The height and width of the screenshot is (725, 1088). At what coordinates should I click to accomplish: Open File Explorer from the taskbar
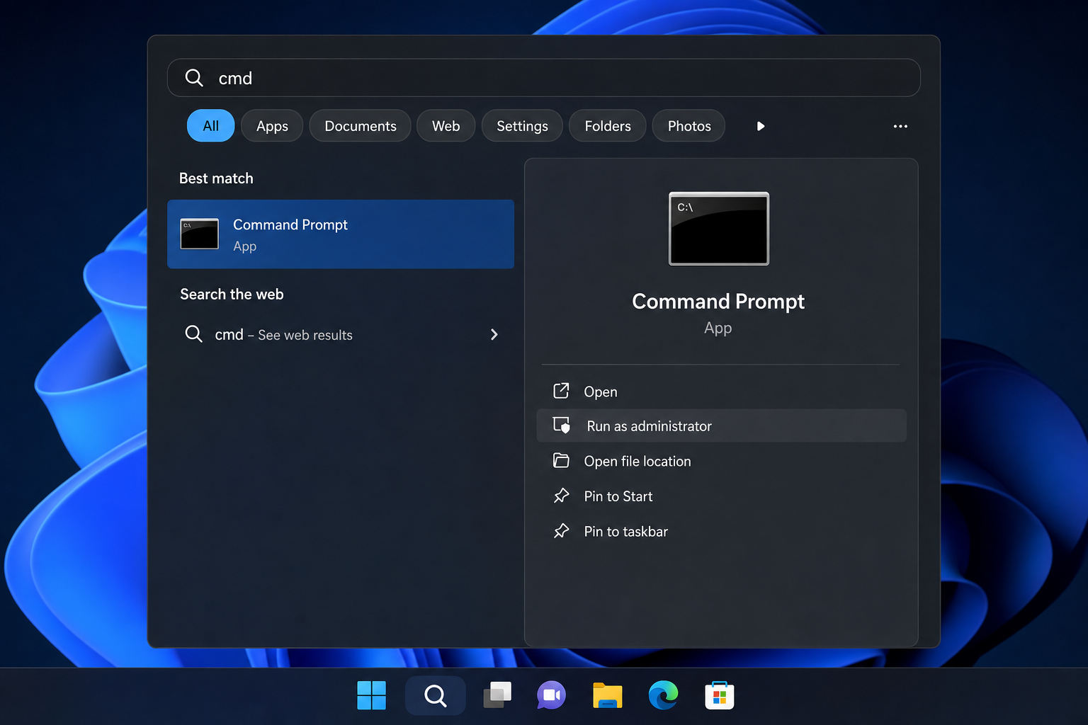[x=608, y=695]
